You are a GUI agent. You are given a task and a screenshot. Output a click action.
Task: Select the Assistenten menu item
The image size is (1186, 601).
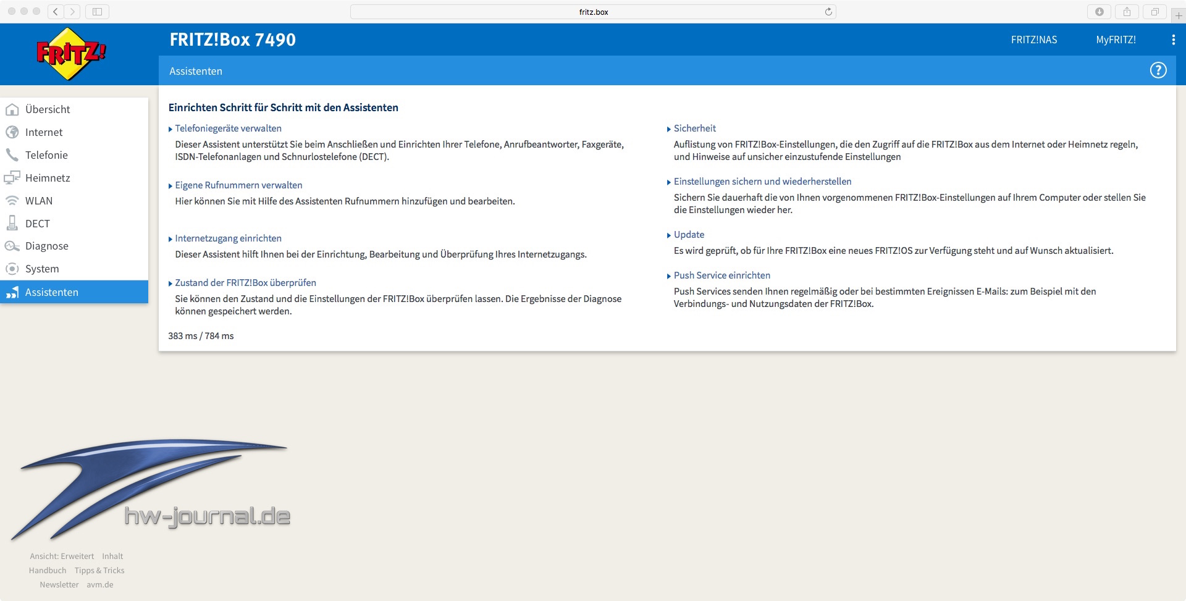click(74, 292)
